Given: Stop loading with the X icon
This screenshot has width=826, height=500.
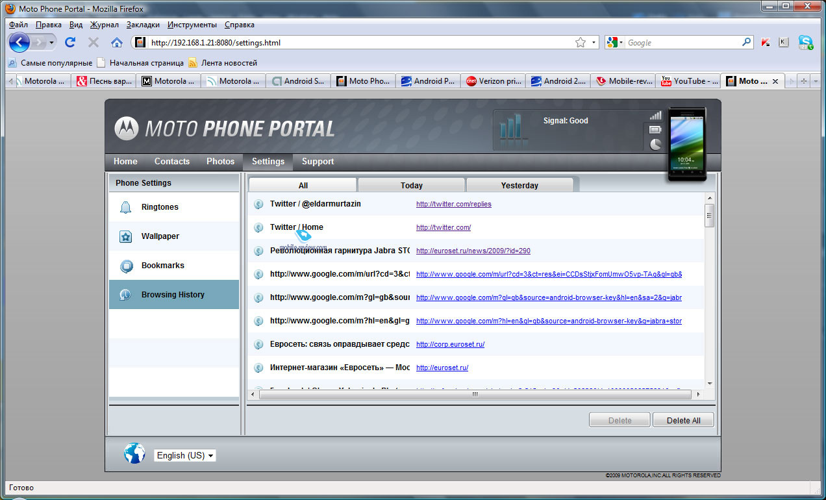Looking at the screenshot, I should pos(94,42).
